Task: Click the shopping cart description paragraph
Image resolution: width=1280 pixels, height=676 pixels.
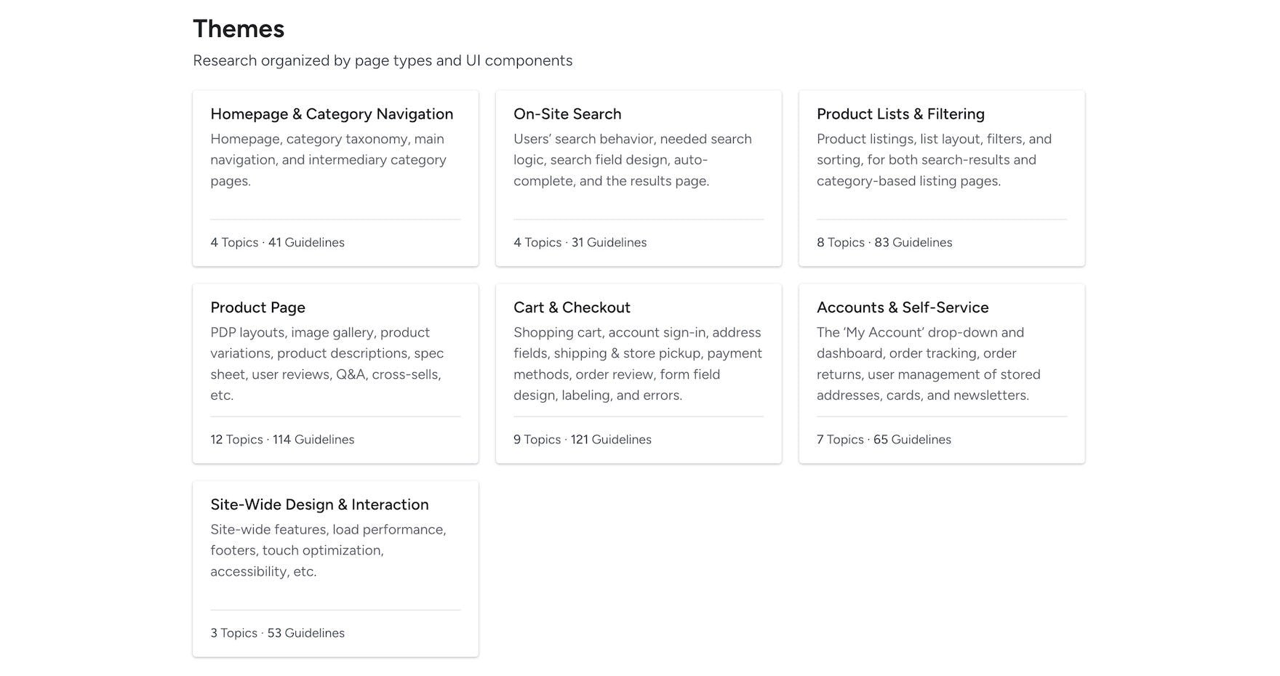Action: 638,363
